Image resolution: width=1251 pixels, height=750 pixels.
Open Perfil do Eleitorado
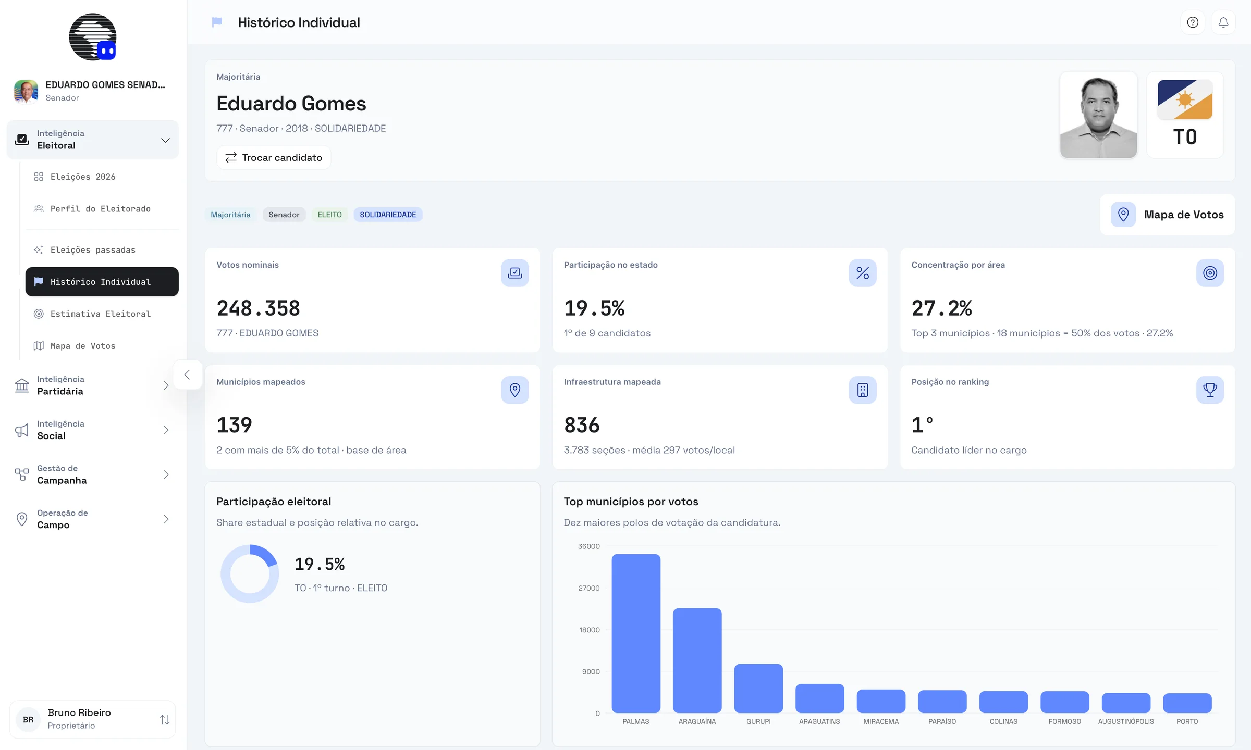coord(102,209)
